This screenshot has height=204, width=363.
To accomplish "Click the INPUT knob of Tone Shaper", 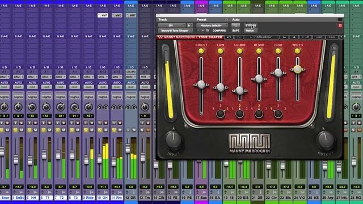I will click(x=173, y=140).
